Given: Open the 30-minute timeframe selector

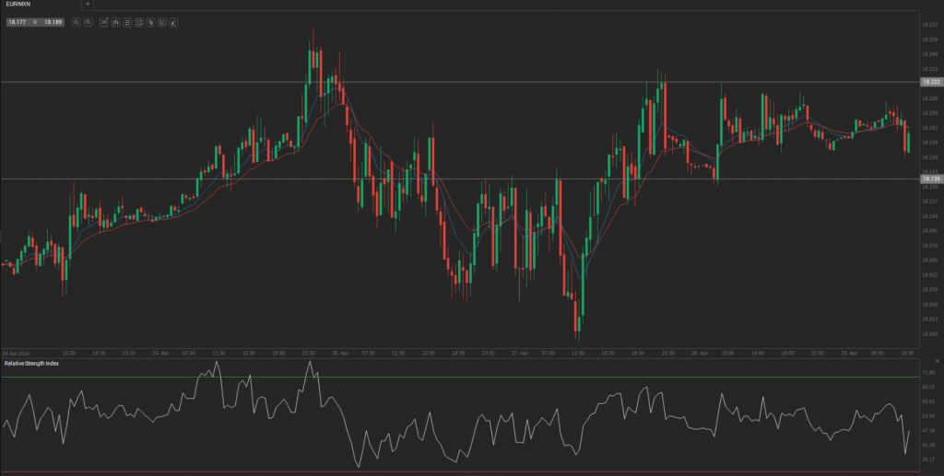Looking at the screenshot, I should pos(104,21).
